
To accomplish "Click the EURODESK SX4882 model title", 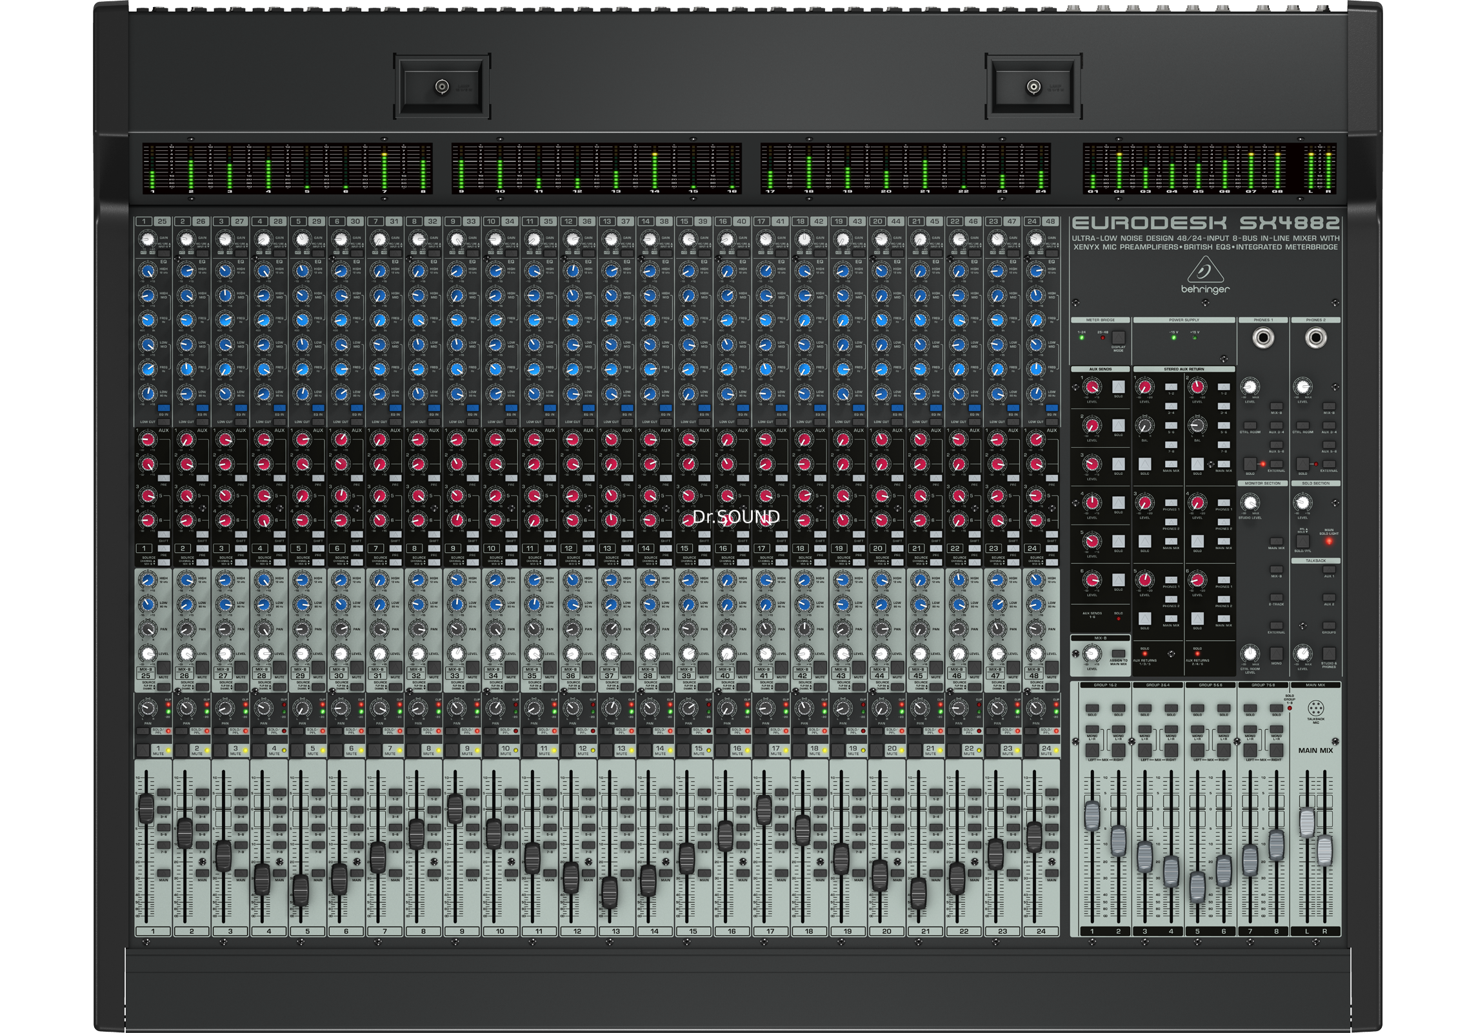I will point(1205,223).
